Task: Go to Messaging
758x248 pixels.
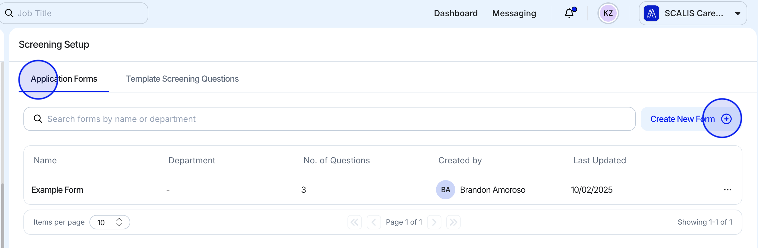Action: click(x=514, y=13)
